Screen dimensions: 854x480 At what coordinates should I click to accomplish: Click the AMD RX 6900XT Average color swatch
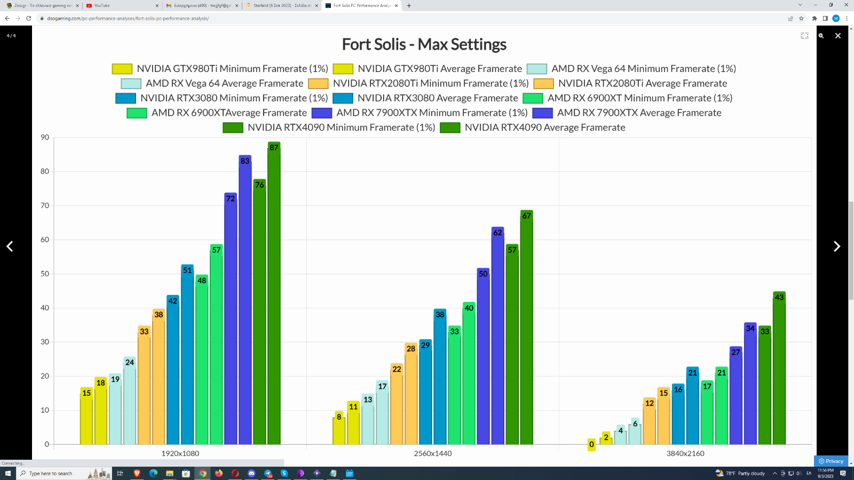(137, 113)
